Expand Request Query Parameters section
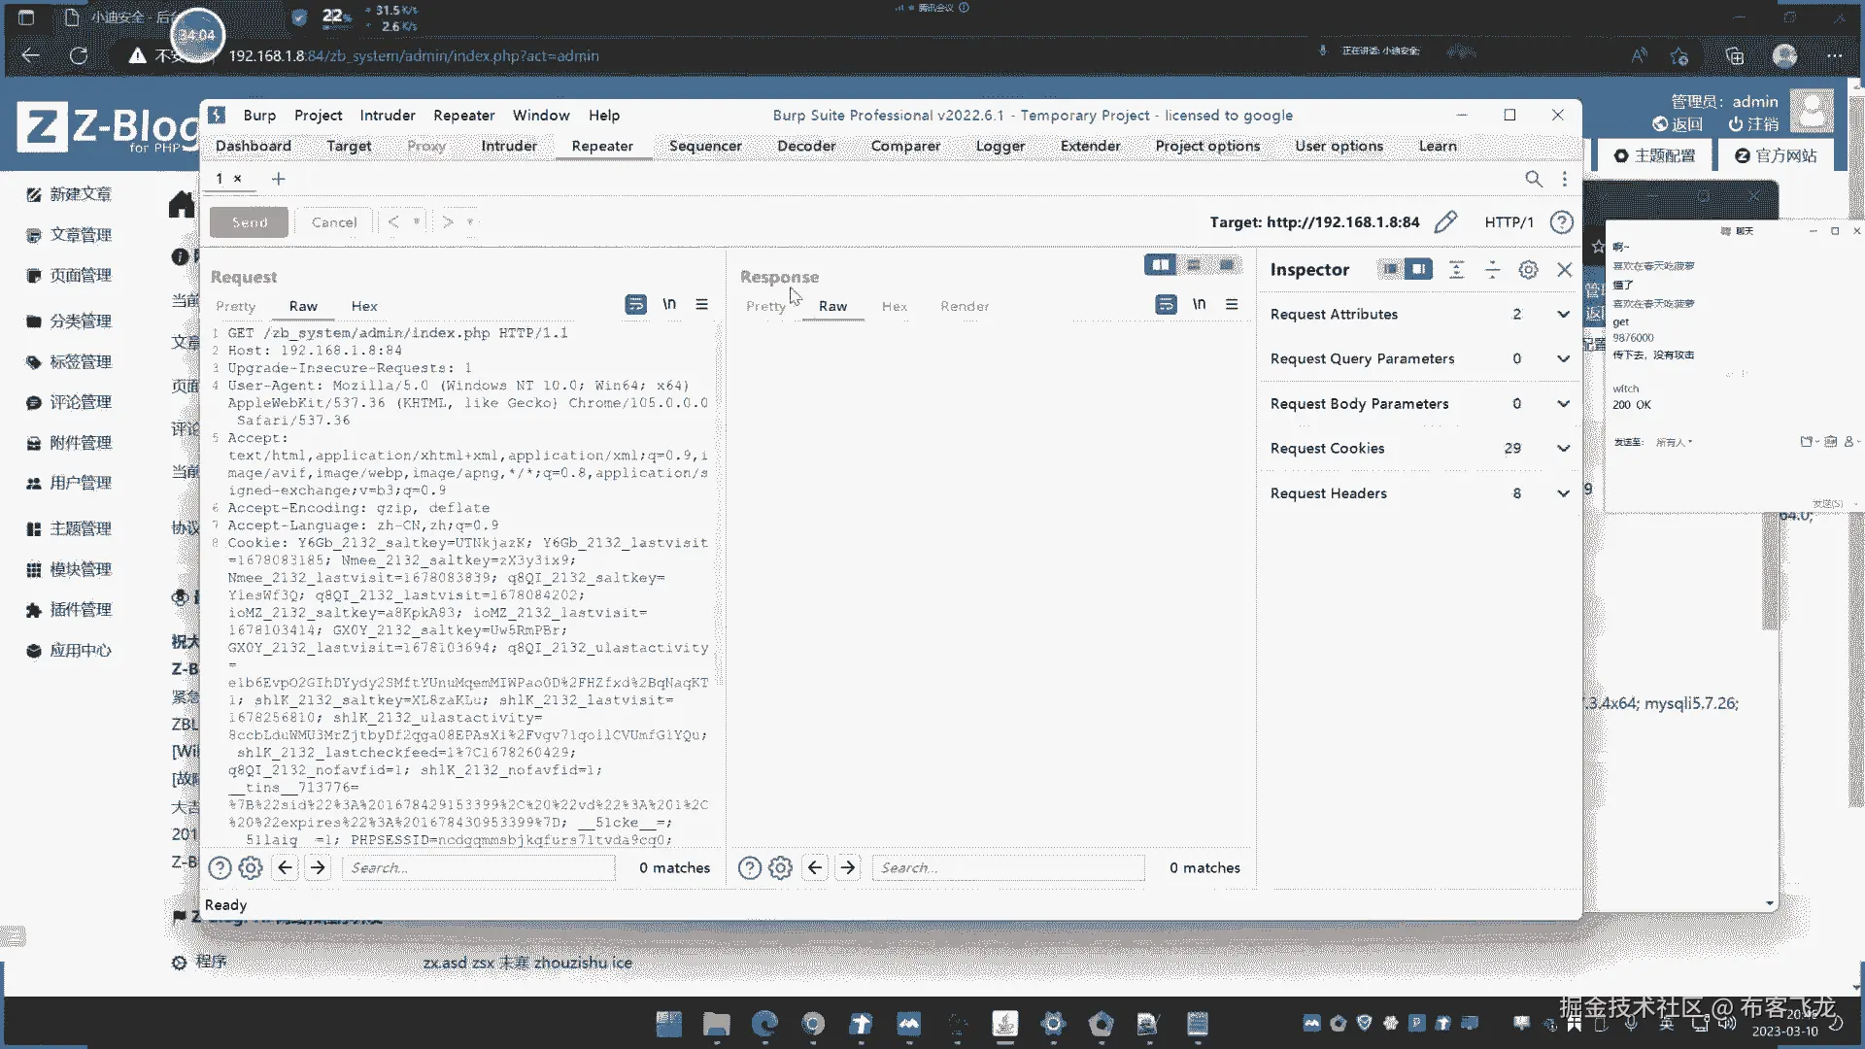Screen dimensions: 1865x1049 point(1563,359)
